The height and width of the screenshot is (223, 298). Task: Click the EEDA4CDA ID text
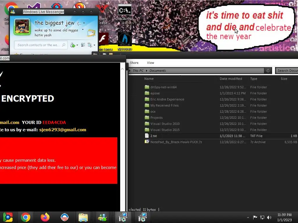(54, 123)
